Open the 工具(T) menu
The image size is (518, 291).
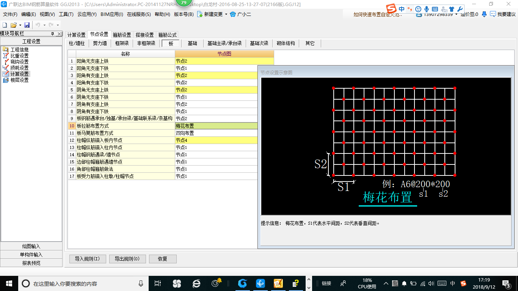[x=66, y=14]
